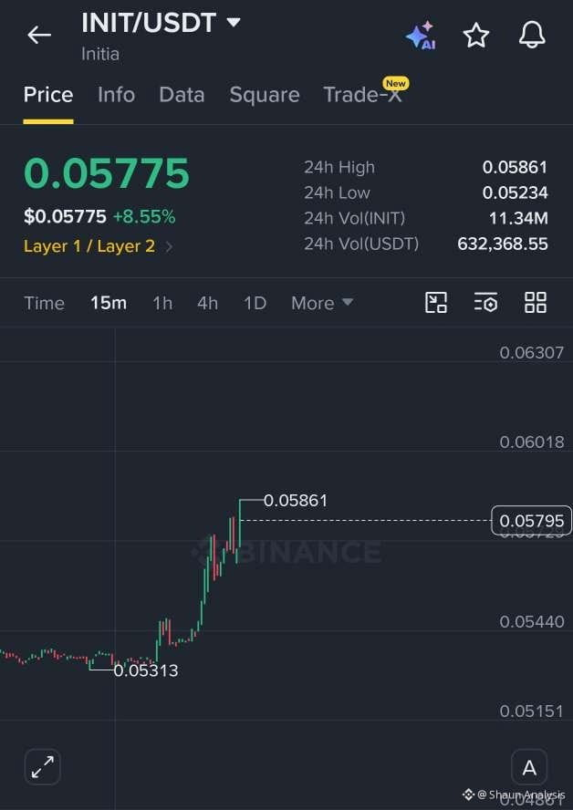Tap the 0.06018 price axis label

click(532, 442)
